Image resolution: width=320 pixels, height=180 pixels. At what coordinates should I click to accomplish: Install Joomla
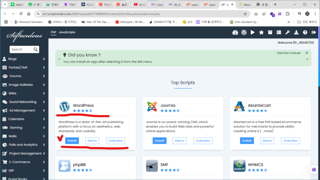159,141
